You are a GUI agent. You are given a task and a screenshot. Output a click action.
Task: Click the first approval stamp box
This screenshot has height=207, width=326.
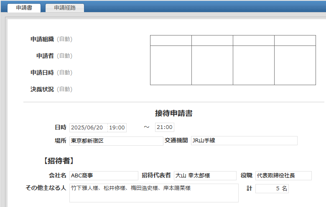point(171,65)
